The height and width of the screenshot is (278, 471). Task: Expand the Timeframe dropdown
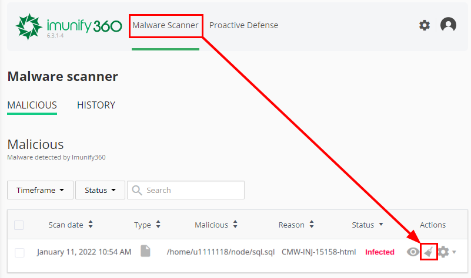point(40,190)
